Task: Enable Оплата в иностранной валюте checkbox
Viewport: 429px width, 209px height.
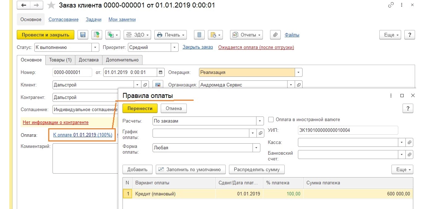Action: point(271,120)
